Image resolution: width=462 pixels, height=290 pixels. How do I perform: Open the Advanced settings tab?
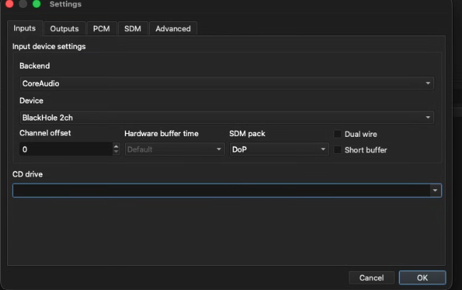coord(172,28)
